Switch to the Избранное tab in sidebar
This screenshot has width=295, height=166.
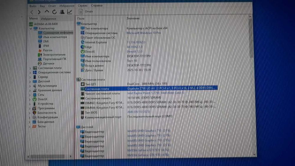pyautogui.click(x=49, y=19)
